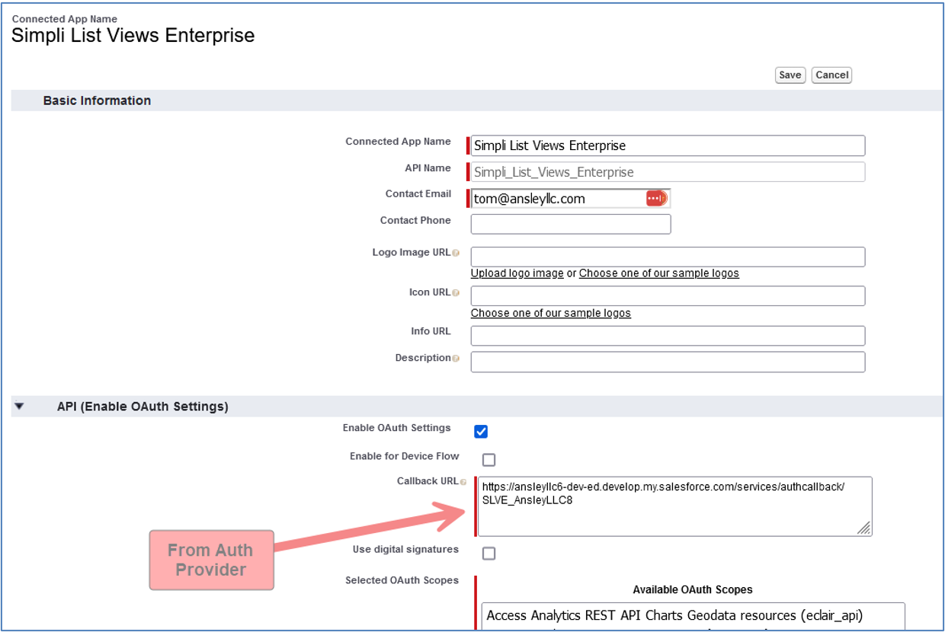Click the Logo Image URL field
The height and width of the screenshot is (632, 945).
[668, 257]
